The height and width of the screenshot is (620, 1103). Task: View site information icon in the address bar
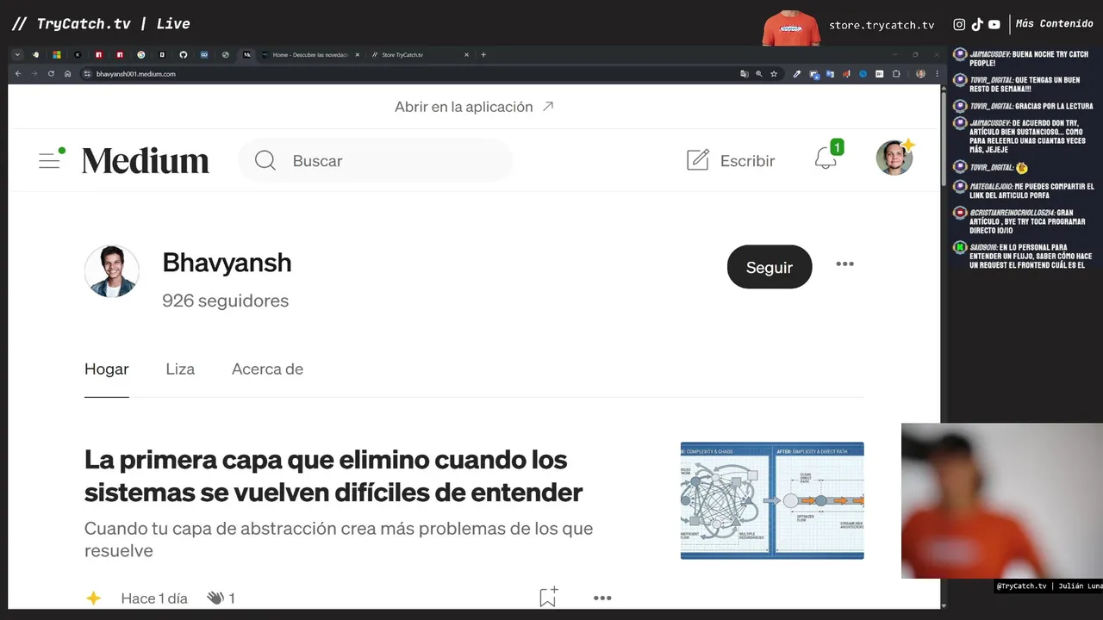click(87, 74)
